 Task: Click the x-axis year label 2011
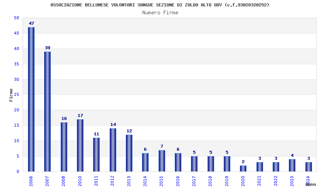[96, 181]
